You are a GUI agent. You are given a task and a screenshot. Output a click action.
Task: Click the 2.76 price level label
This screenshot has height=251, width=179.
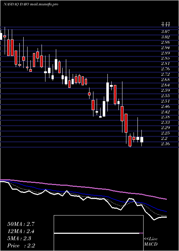[x=165, y=69]
